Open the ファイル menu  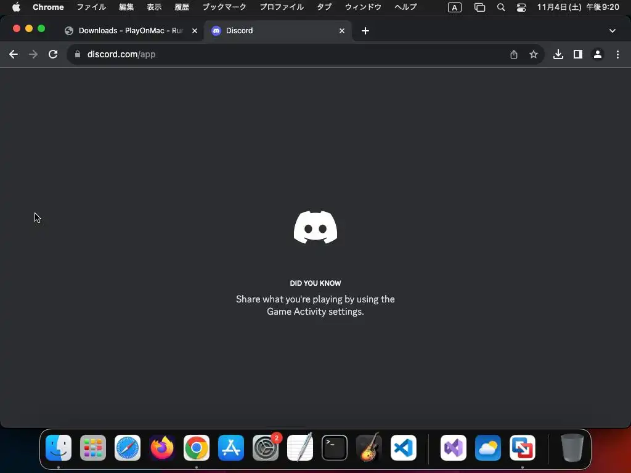point(91,7)
